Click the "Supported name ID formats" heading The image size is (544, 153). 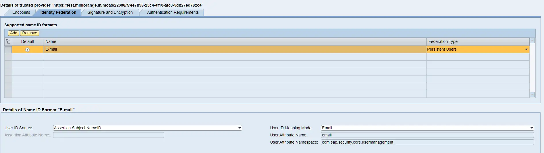pyautogui.click(x=31, y=25)
